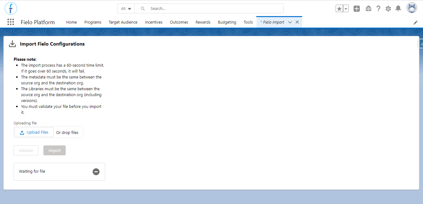The image size is (423, 204).
Task: Click the Favorites star icon
Action: pyautogui.click(x=339, y=9)
